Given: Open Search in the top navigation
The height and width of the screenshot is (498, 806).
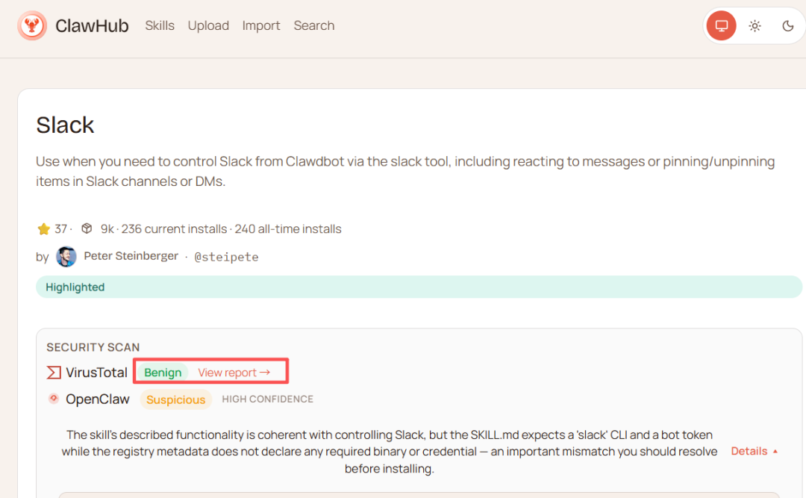Looking at the screenshot, I should click(x=313, y=26).
